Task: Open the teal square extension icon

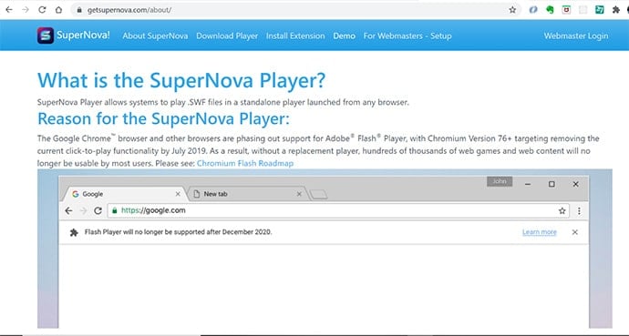Action: point(600,10)
